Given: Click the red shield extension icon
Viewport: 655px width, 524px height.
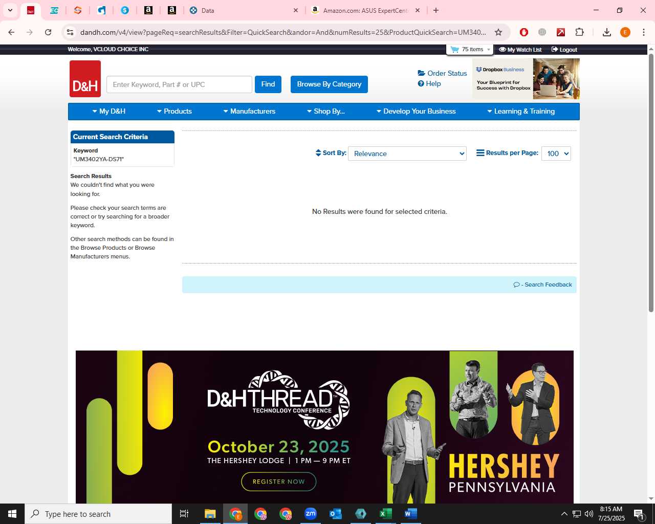Looking at the screenshot, I should (x=524, y=32).
